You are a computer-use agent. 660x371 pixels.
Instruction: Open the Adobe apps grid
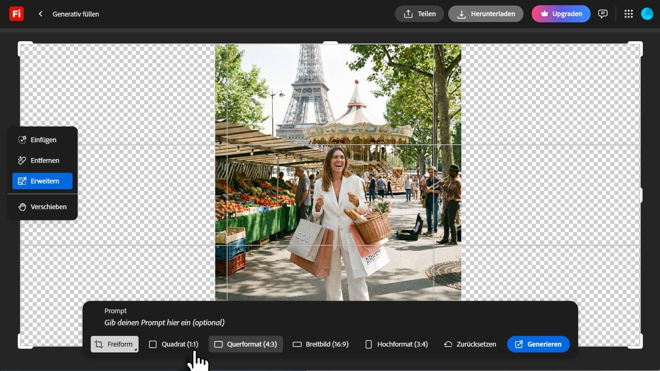[x=628, y=14]
